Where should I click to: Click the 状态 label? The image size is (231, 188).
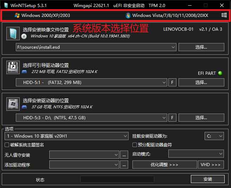click(x=40, y=180)
